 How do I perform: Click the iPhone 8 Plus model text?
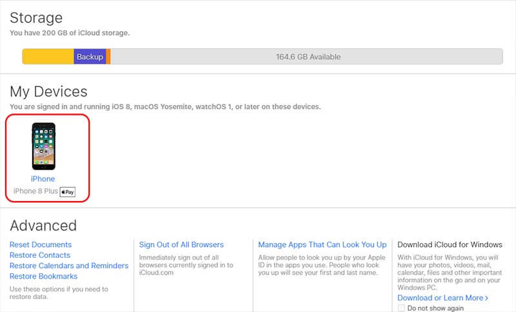tap(35, 191)
